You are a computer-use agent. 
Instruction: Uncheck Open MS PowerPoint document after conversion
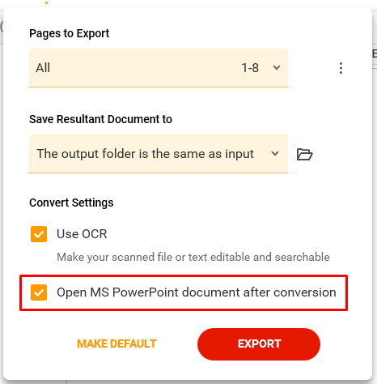[39, 292]
